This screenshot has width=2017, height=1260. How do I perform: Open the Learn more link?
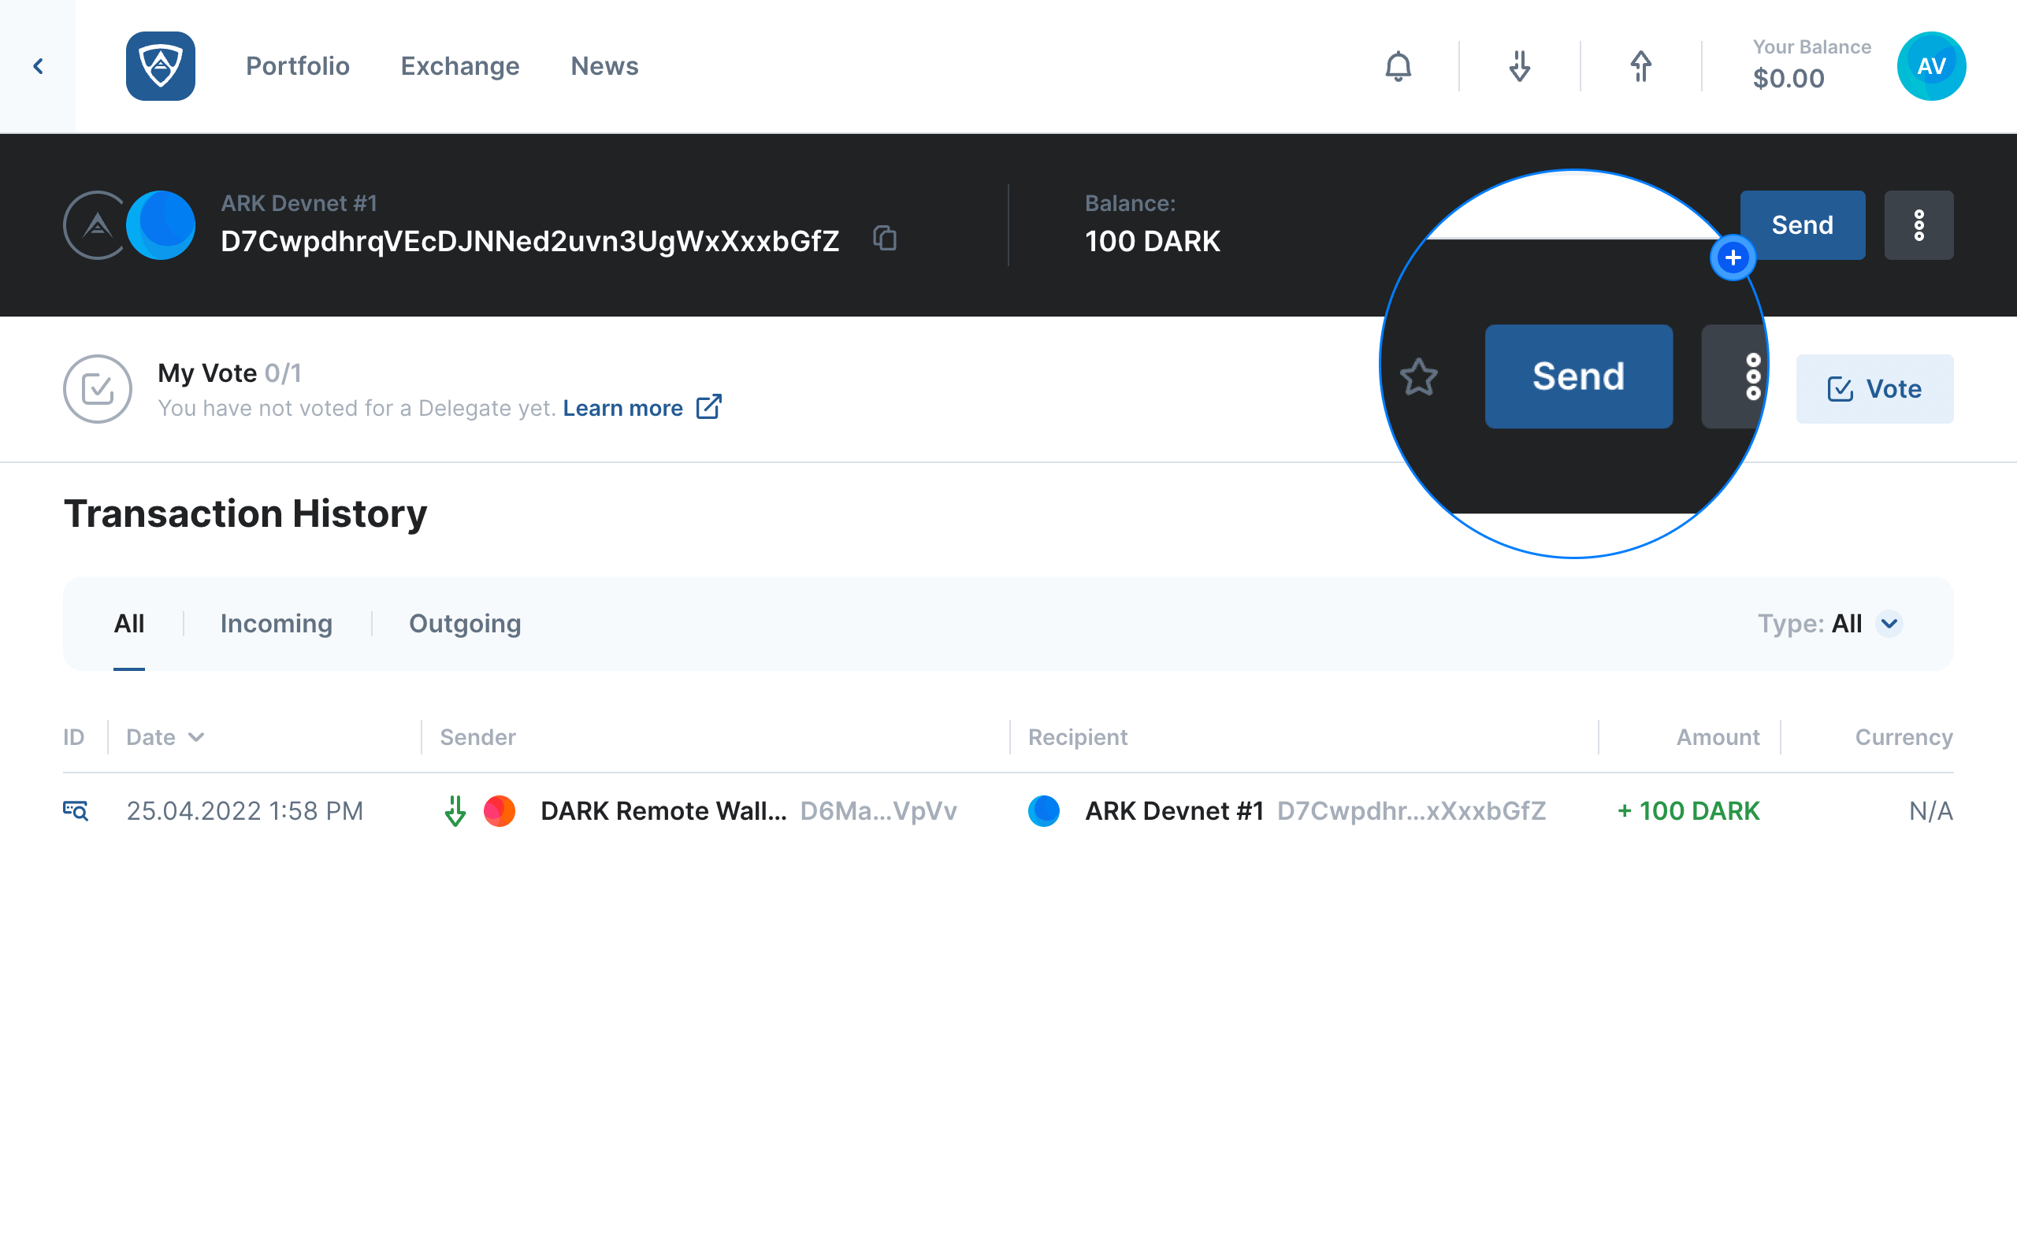point(622,409)
